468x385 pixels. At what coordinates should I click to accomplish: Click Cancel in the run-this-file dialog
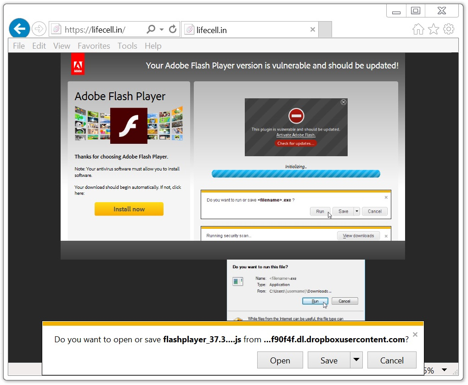[x=344, y=301]
